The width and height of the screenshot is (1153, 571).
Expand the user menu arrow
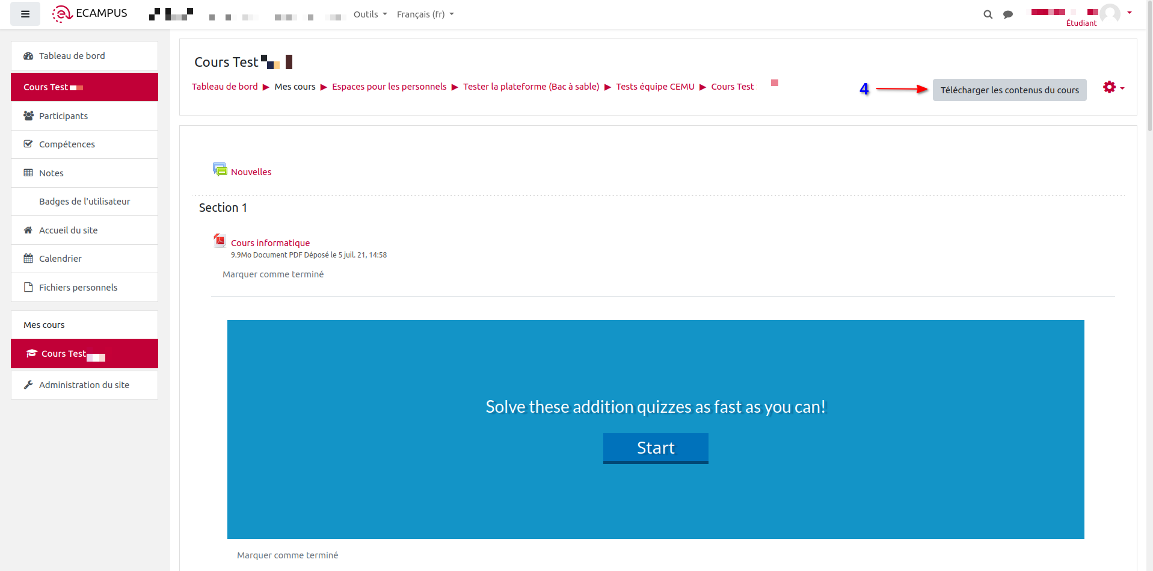click(x=1130, y=13)
